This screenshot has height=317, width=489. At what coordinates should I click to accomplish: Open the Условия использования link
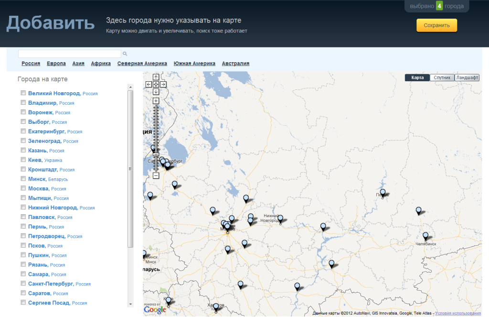(x=458, y=314)
